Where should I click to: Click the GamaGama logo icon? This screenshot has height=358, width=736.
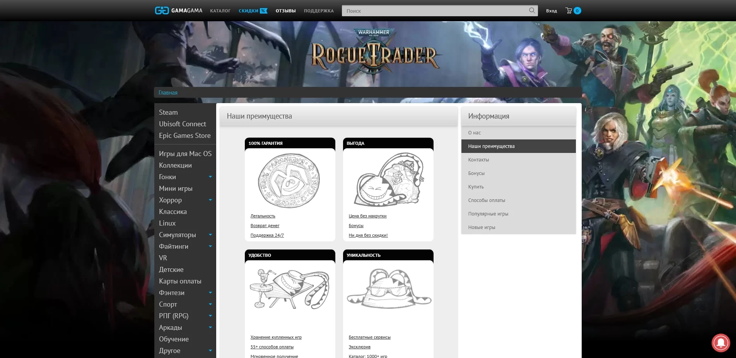pyautogui.click(x=162, y=10)
